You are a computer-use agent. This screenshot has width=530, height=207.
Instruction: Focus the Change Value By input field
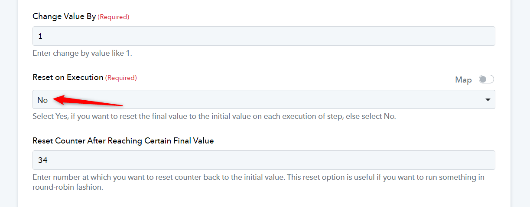coord(263,36)
